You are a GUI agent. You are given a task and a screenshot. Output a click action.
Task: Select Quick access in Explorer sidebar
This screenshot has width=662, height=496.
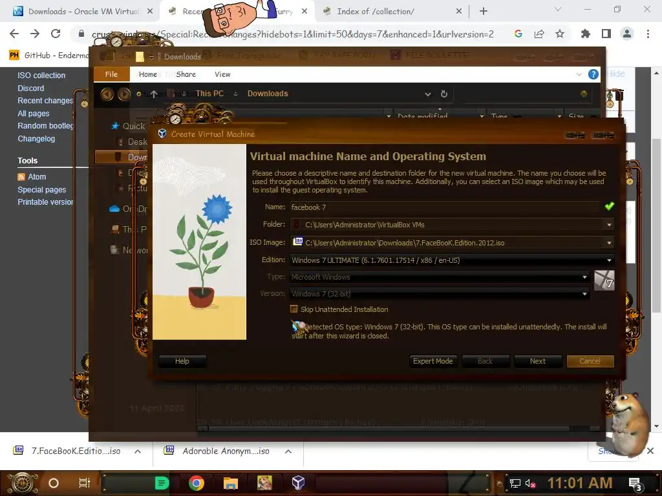(x=129, y=126)
